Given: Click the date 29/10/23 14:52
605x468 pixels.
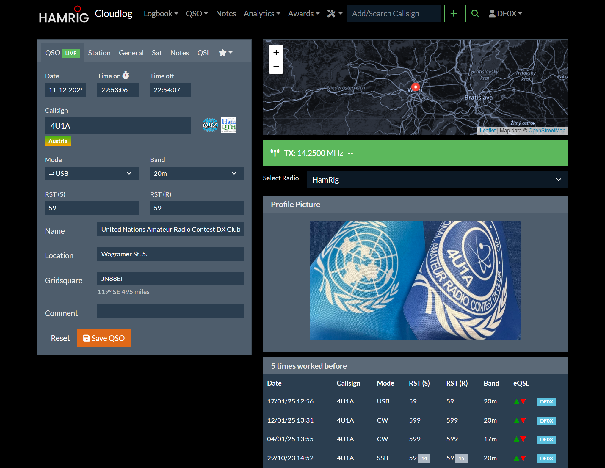Looking at the screenshot, I should click(x=290, y=458).
